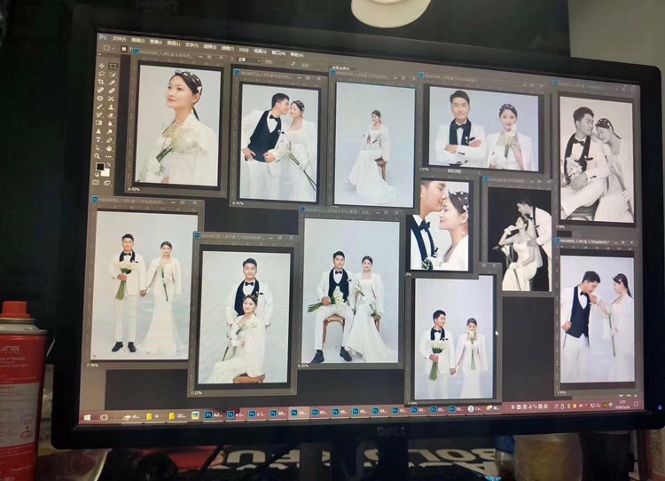This screenshot has width=665, height=481.
Task: Select the Eyedropper tool
Action: point(112,83)
